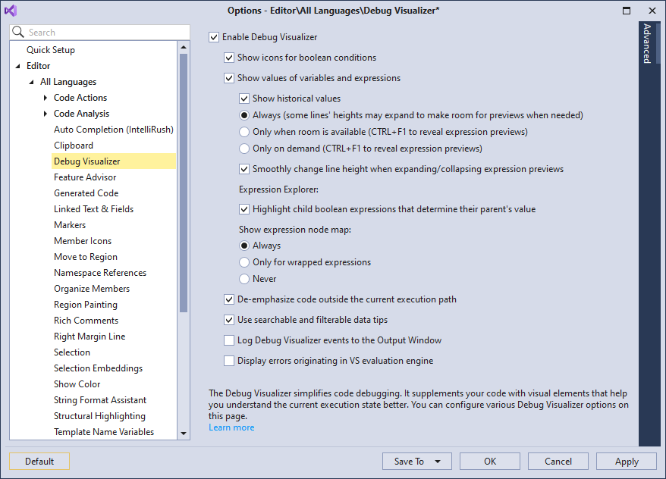Open Namespace References options

click(x=100, y=273)
